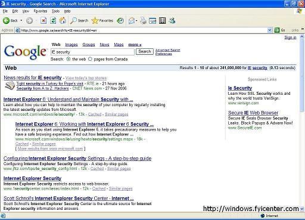Open the Messenger icon in toolbar
The width and height of the screenshot is (305, 220).
[172, 20]
